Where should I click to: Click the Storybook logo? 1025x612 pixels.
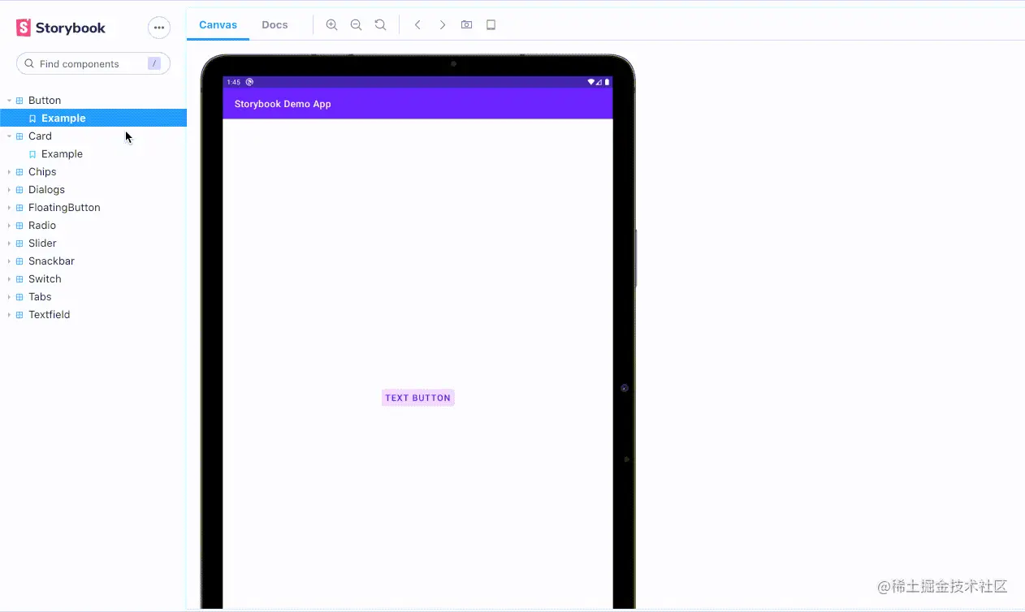coord(61,28)
